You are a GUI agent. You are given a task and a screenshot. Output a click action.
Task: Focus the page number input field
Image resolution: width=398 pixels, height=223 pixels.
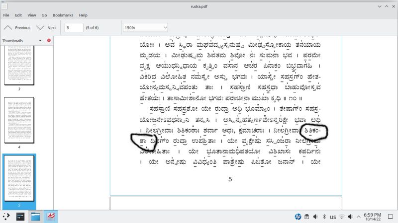74,28
